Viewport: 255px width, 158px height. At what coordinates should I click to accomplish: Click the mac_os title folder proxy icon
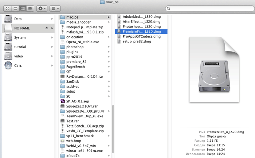(x=102, y=2)
